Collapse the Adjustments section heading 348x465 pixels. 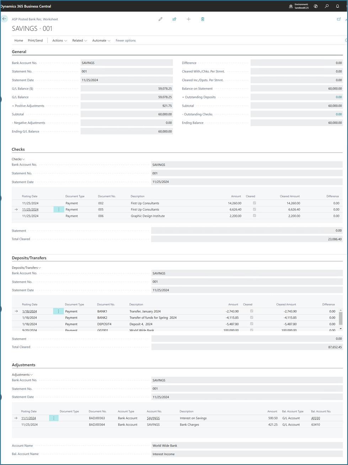click(23, 365)
